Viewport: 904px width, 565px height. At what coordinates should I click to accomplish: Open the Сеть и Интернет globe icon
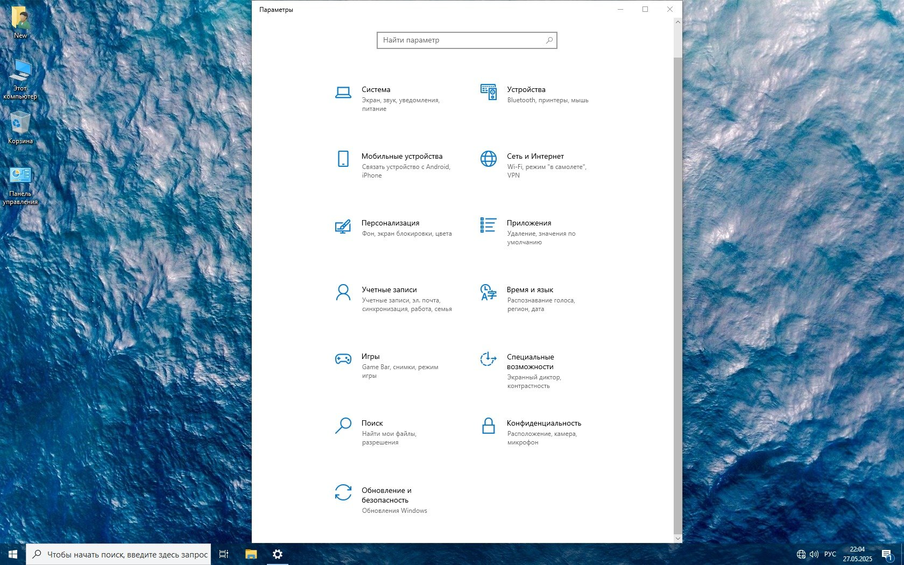(x=488, y=159)
